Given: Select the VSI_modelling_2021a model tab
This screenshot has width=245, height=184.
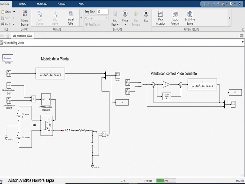Looking at the screenshot, I should click(x=22, y=36).
